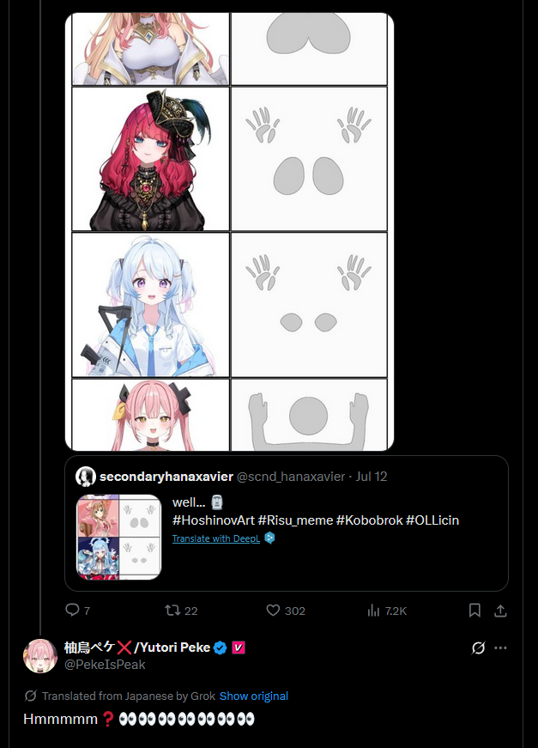Share tweet with the upload arrow icon
The width and height of the screenshot is (538, 748).
500,610
